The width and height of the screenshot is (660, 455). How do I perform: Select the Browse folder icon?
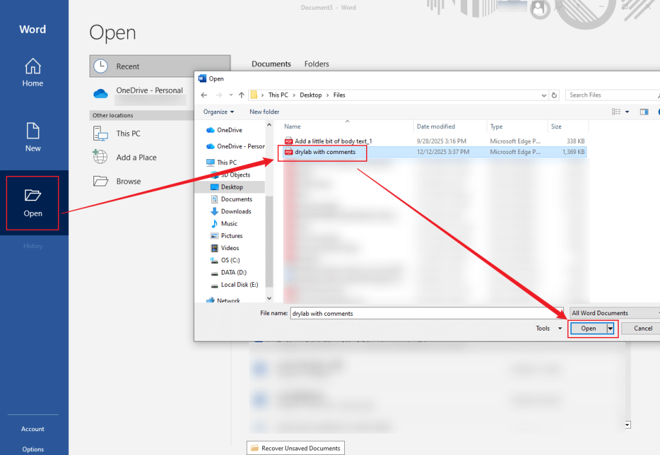point(101,181)
